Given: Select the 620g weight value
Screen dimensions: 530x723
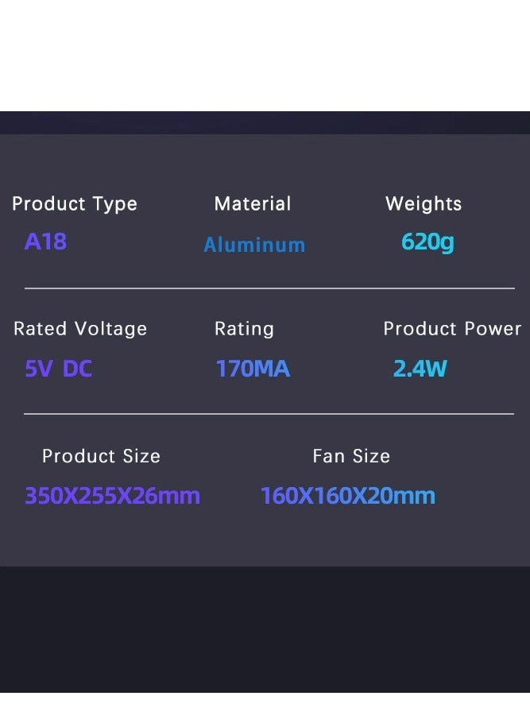Looking at the screenshot, I should click(x=427, y=242).
